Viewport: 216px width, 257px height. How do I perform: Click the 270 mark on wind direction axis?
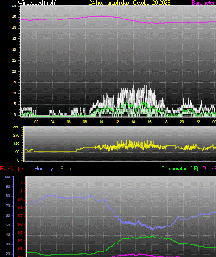(16, 135)
